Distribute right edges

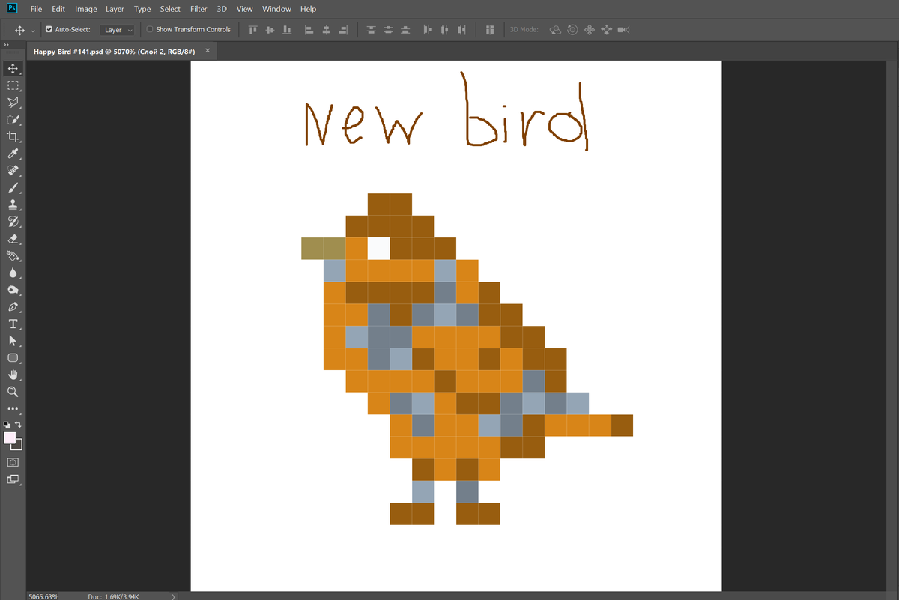click(x=462, y=30)
